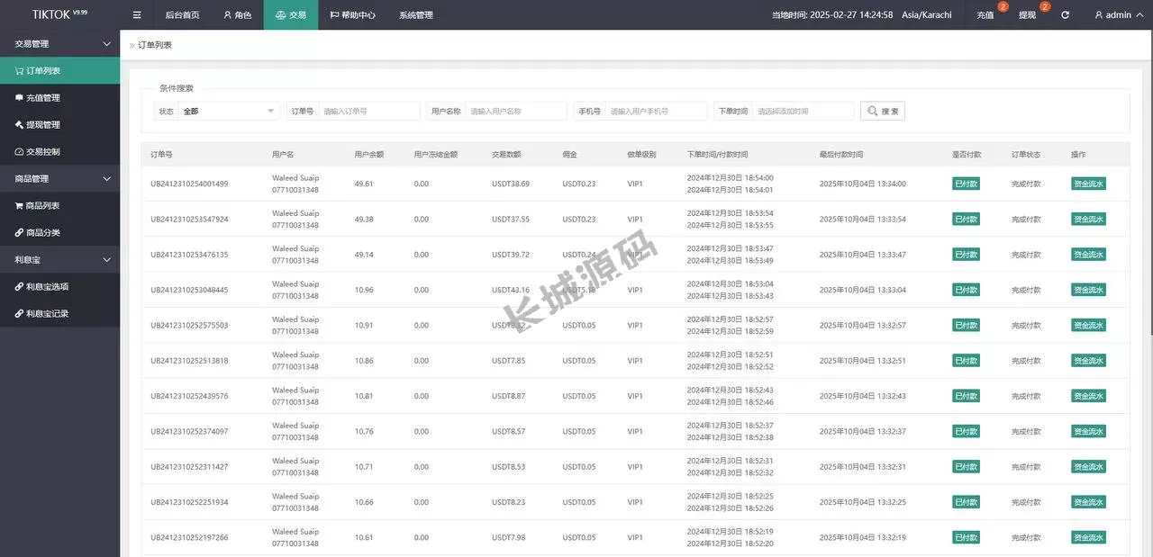1153x557 pixels.
Task: Click 资金流水 for order UB2412310254001499
Action: [1088, 184]
